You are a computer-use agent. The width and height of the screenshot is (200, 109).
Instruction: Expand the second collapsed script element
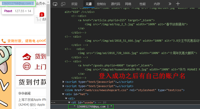(x=63, y=86)
